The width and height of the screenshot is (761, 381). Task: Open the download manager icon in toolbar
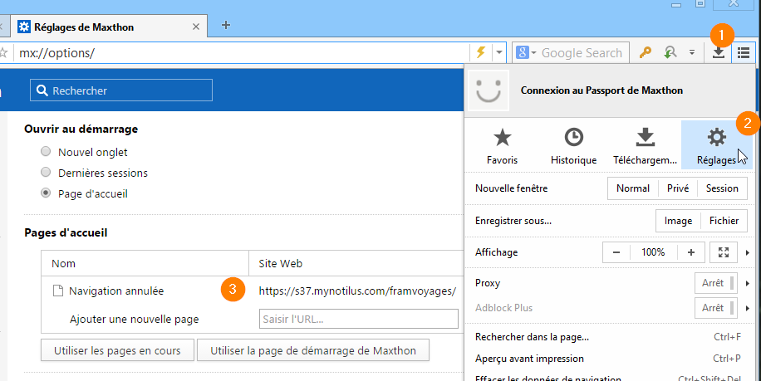(x=719, y=52)
